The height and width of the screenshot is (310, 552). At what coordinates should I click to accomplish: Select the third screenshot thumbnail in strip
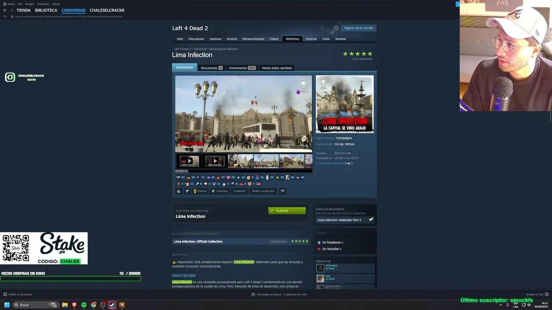(241, 161)
